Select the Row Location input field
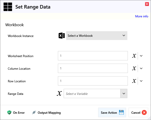 93,81
